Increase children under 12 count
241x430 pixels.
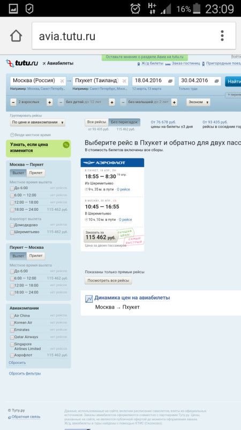pyautogui.click(x=112, y=102)
